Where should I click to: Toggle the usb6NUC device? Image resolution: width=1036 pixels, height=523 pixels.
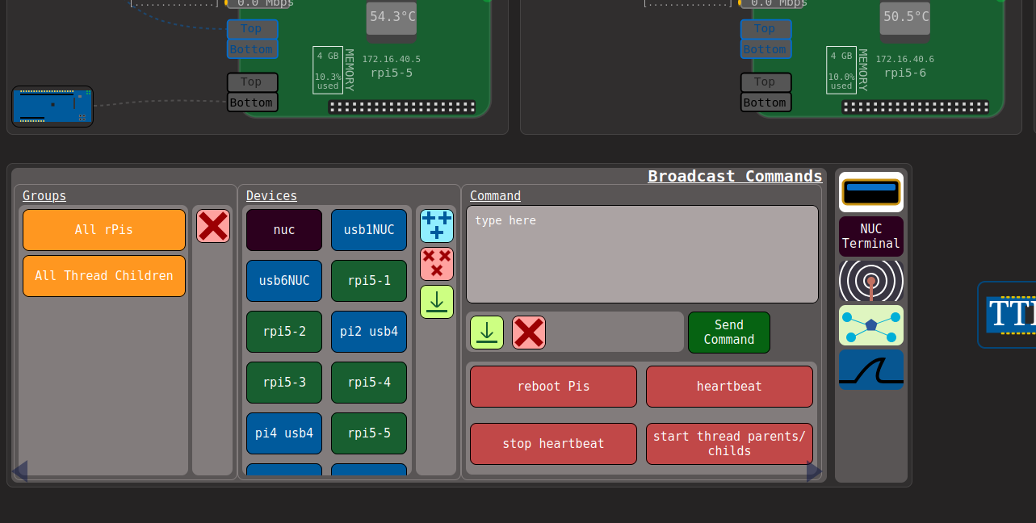point(284,281)
